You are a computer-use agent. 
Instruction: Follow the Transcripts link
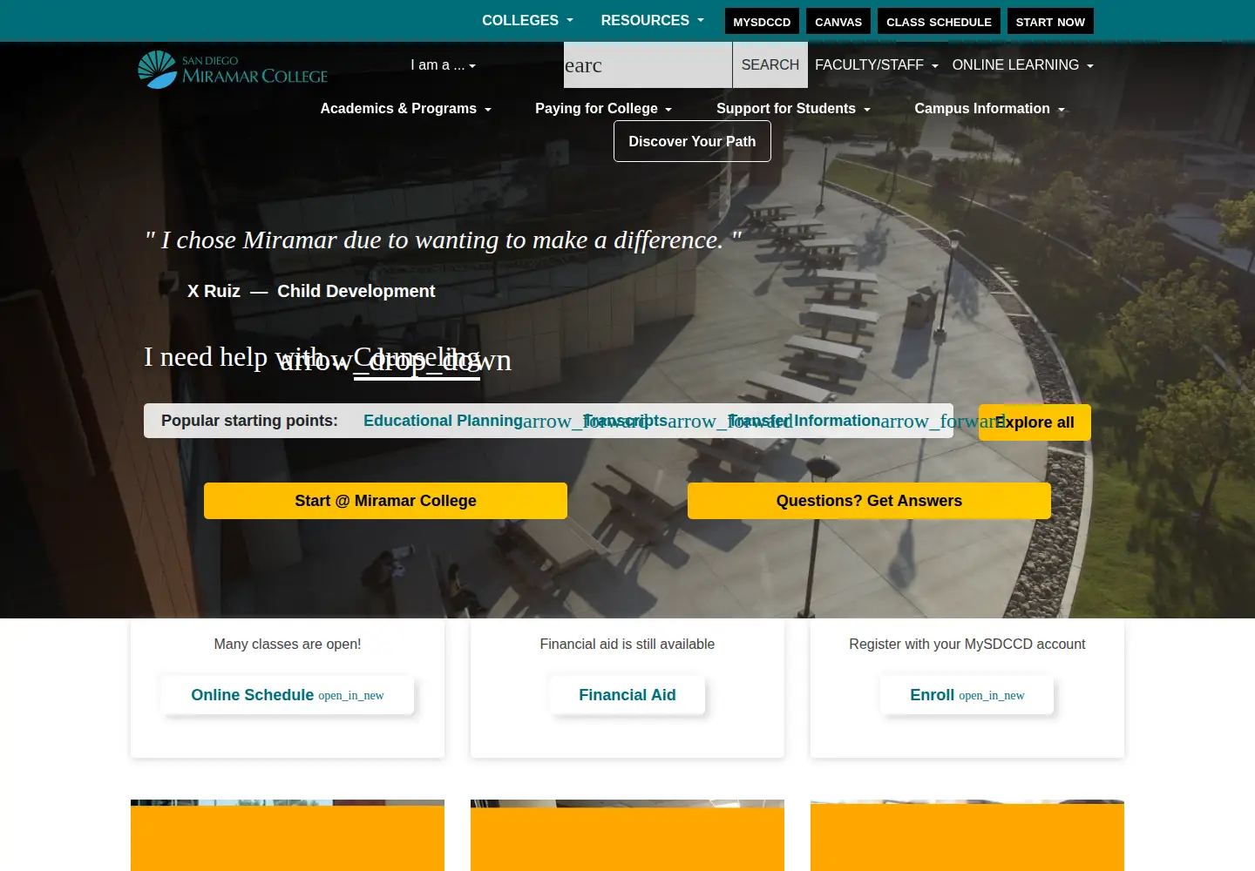point(625,421)
